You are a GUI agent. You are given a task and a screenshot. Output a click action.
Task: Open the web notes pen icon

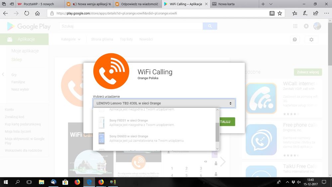coord(305,13)
